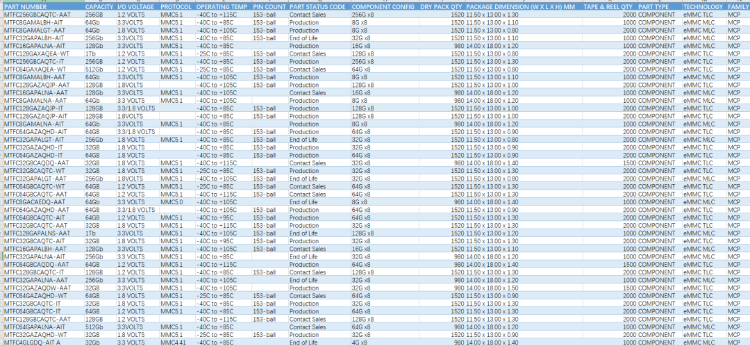Select part number MTFC8GAMALBH-AIT
This screenshot has height=346, width=750.
[43, 22]
